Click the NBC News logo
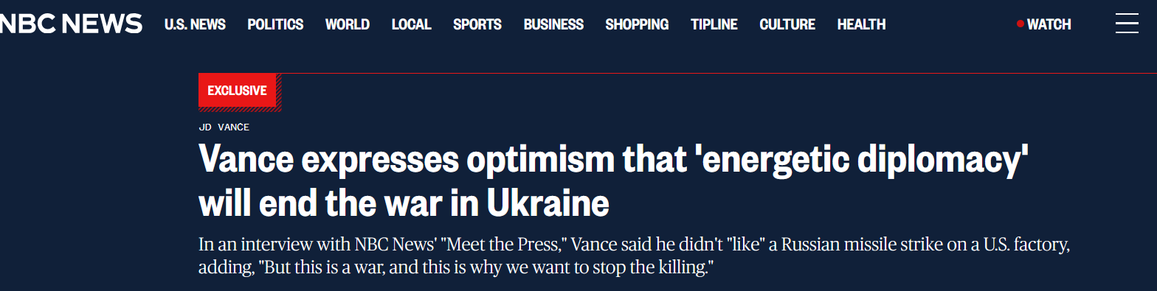1157x291 pixels. [x=71, y=24]
